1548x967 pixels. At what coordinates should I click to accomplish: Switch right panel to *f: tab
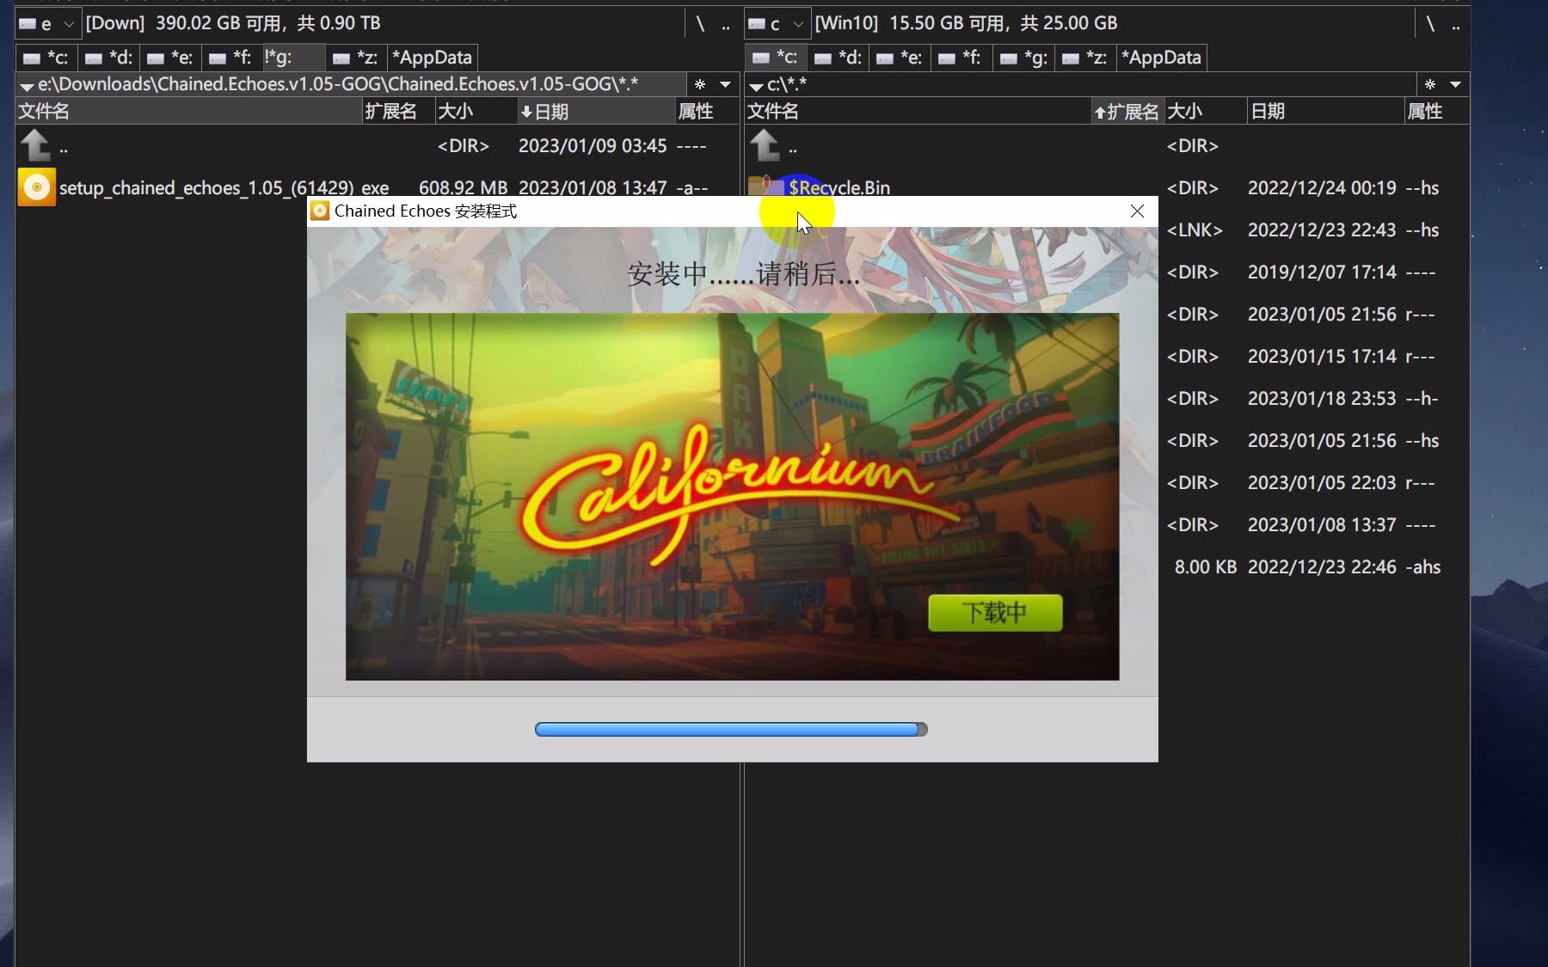coord(961,58)
